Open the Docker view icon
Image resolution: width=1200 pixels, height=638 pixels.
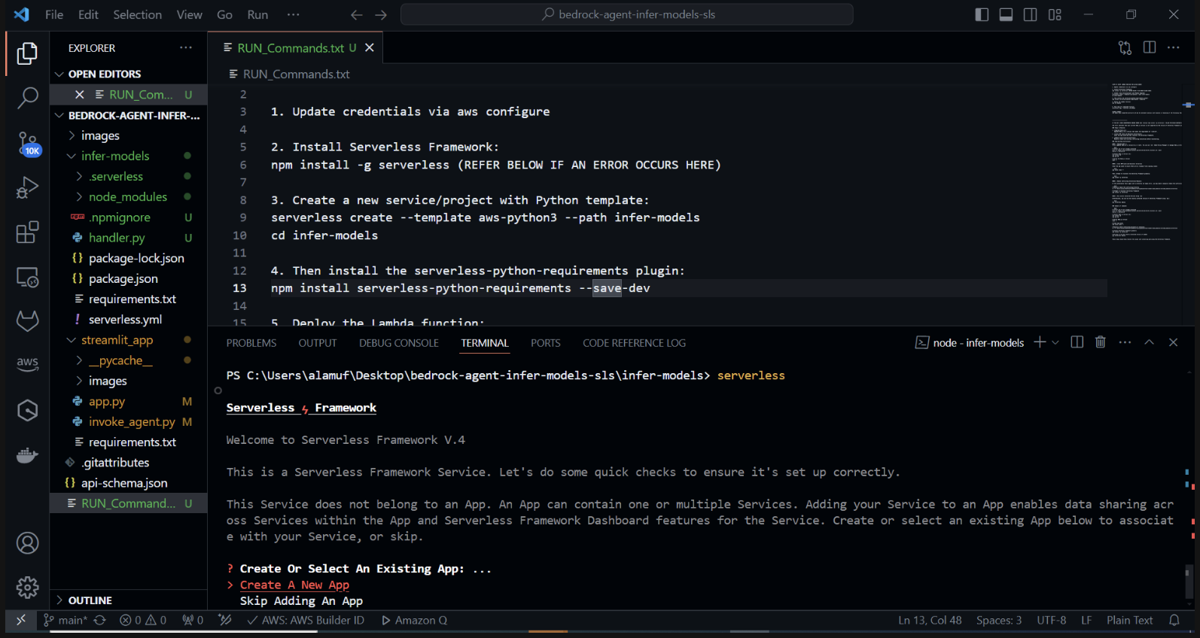click(27, 455)
